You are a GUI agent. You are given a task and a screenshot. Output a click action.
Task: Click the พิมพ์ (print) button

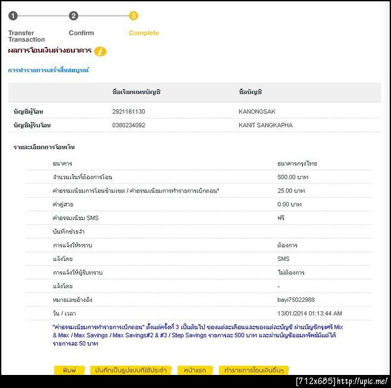[x=69, y=370]
